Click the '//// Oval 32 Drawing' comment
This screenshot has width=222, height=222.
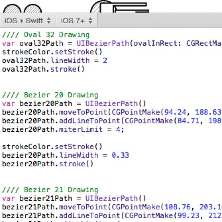click(46, 35)
